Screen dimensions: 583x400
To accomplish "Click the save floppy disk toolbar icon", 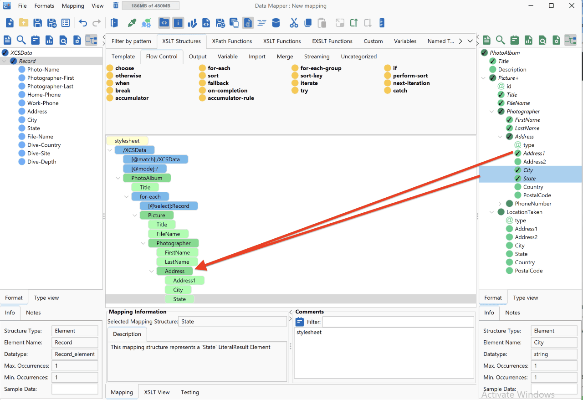I will (38, 23).
